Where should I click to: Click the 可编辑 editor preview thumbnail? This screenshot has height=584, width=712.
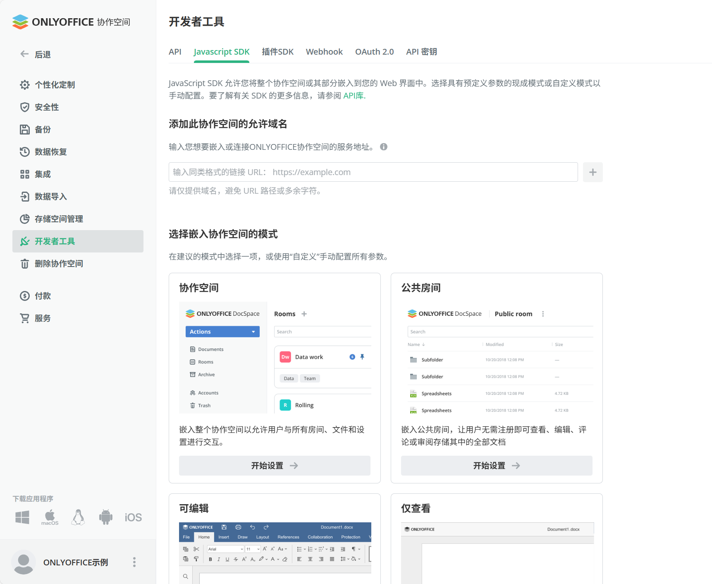click(x=275, y=553)
